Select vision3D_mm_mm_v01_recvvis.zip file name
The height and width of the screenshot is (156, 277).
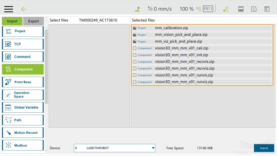click(185, 62)
